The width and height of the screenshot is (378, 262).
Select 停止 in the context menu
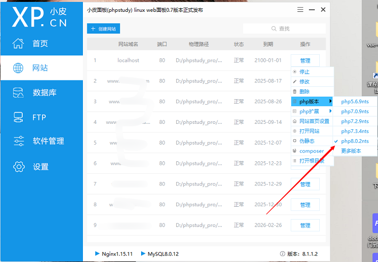point(304,72)
